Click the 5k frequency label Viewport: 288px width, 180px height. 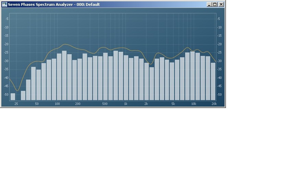tap(173, 104)
